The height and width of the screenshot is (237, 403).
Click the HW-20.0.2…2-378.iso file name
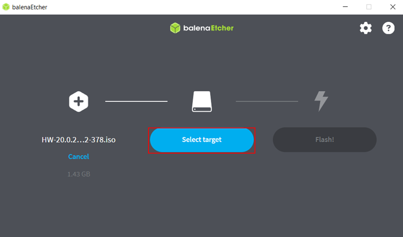click(x=79, y=140)
